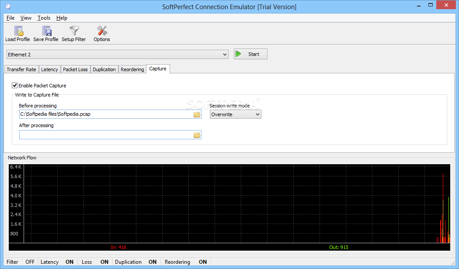Click the 'Out: 915' graph label
This screenshot has height=269, width=459.
[339, 247]
